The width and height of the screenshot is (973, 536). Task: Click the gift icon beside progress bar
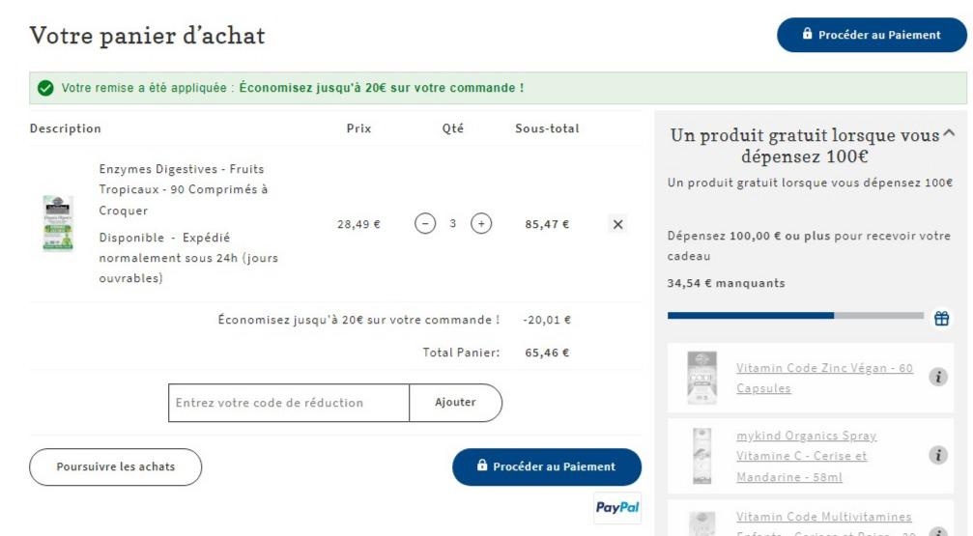pos(941,319)
